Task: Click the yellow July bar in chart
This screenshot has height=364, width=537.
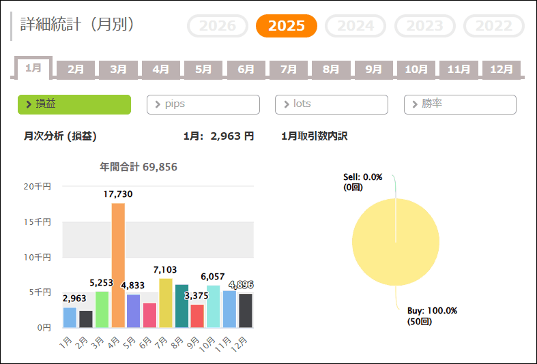Action: [166, 303]
